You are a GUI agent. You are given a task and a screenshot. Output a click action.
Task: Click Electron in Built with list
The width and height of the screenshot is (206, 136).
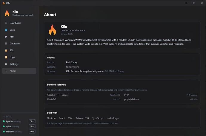coord(51,118)
